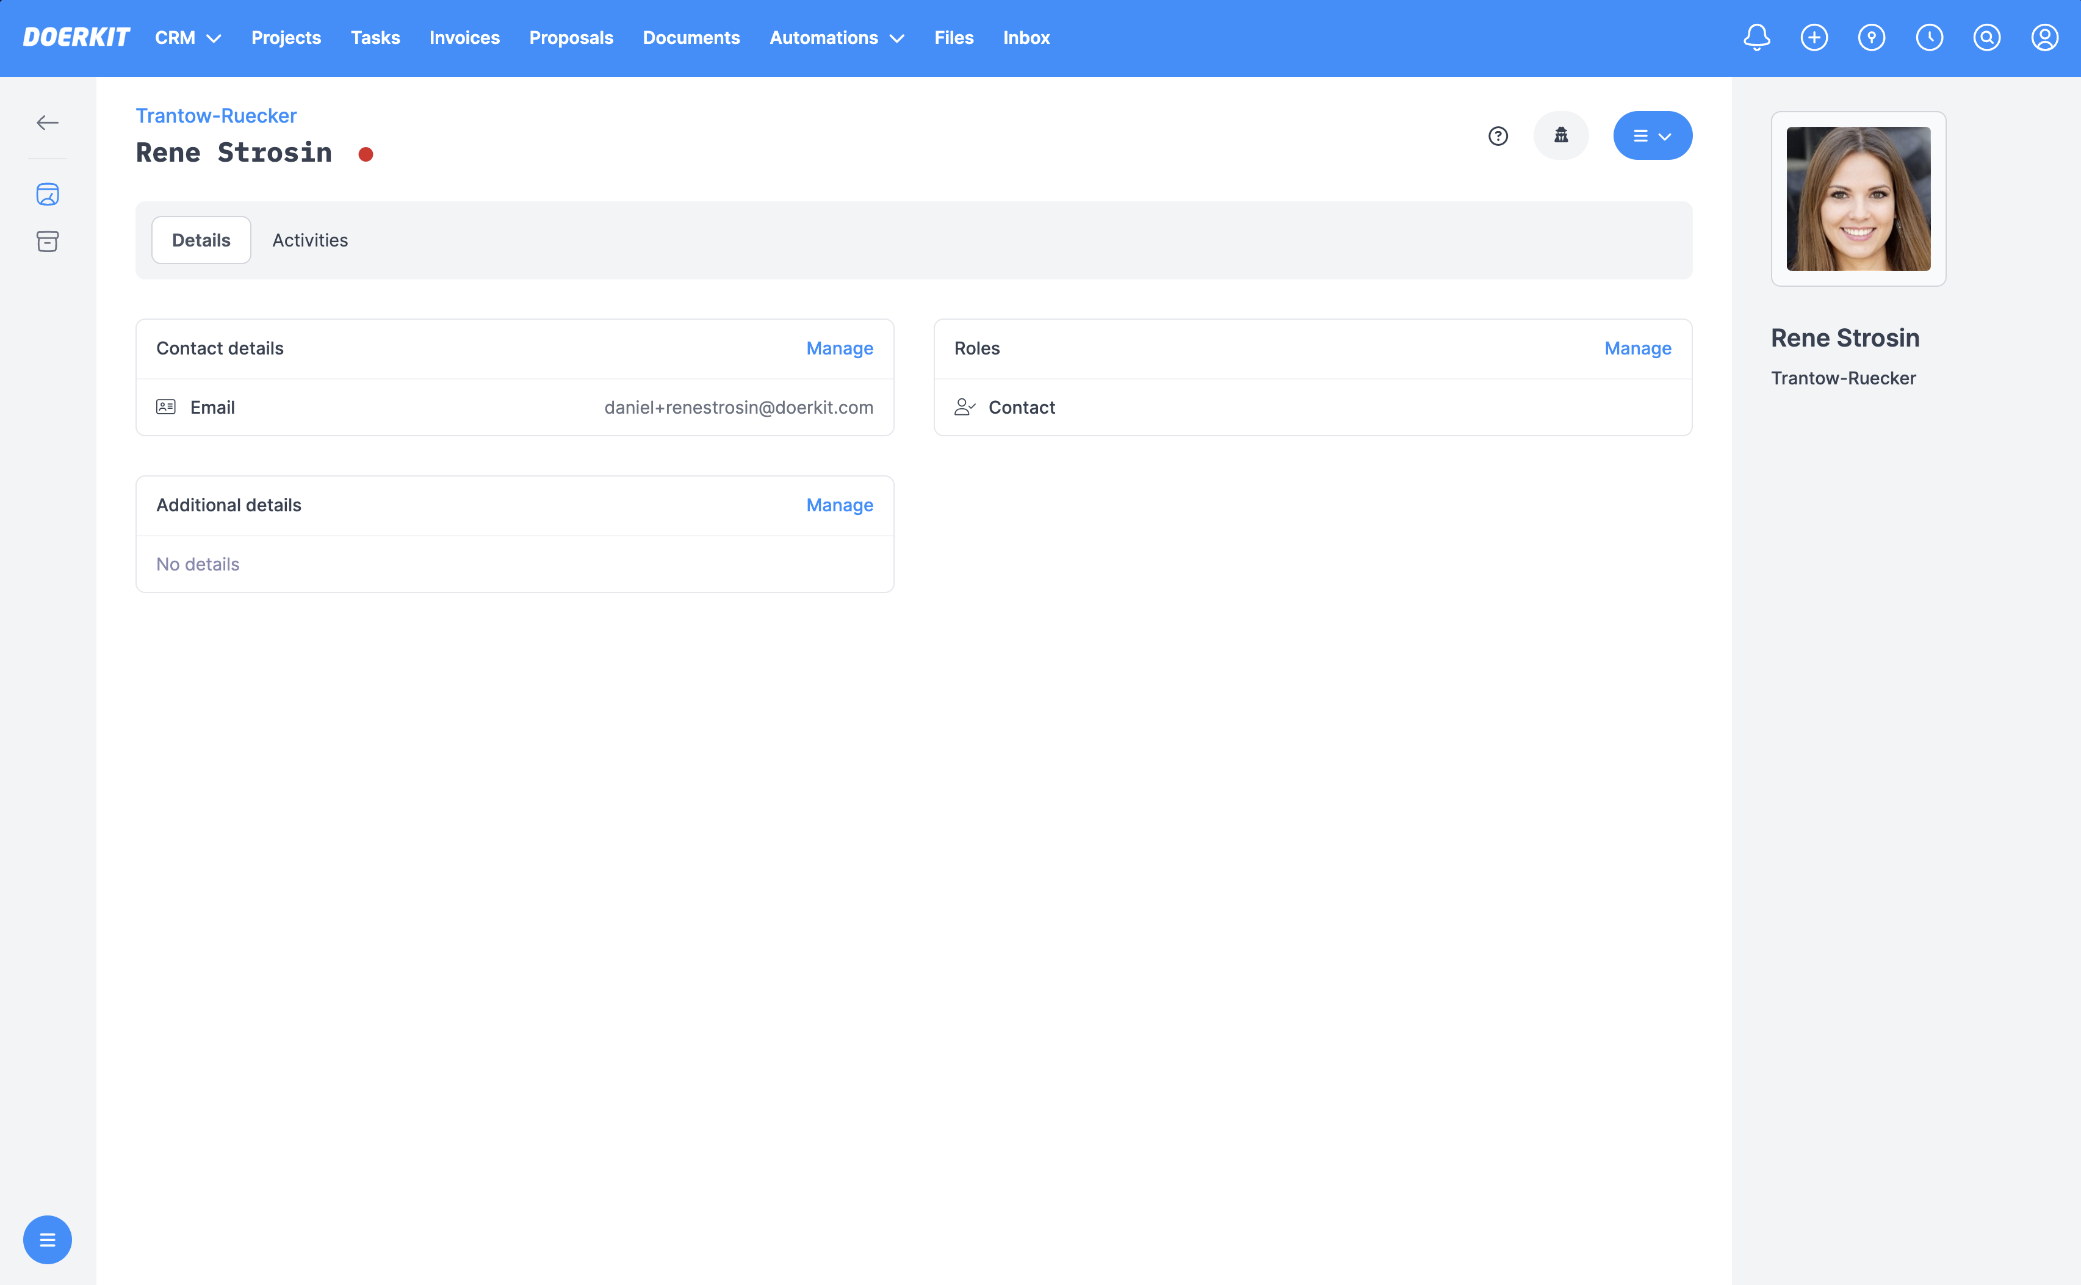Open the Invoices menu item
The height and width of the screenshot is (1285, 2081).
coord(464,38)
